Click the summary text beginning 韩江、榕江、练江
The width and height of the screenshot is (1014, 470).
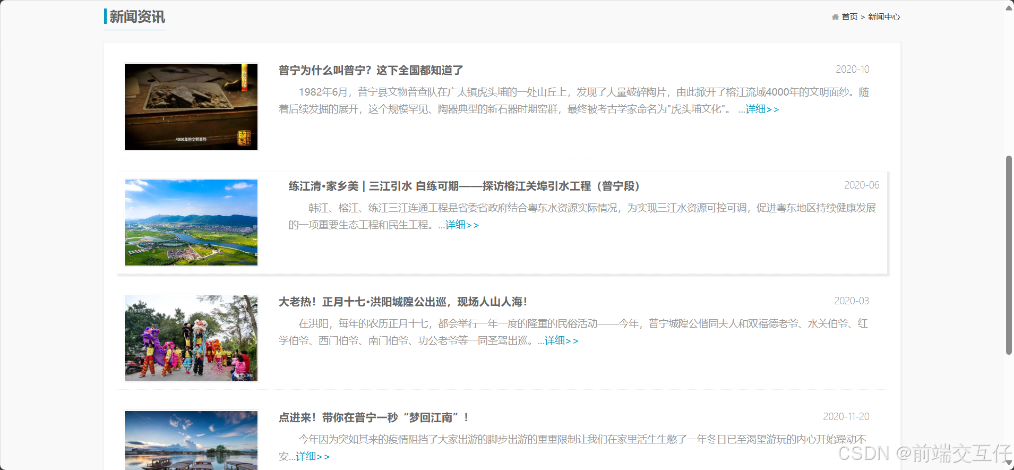582,216
